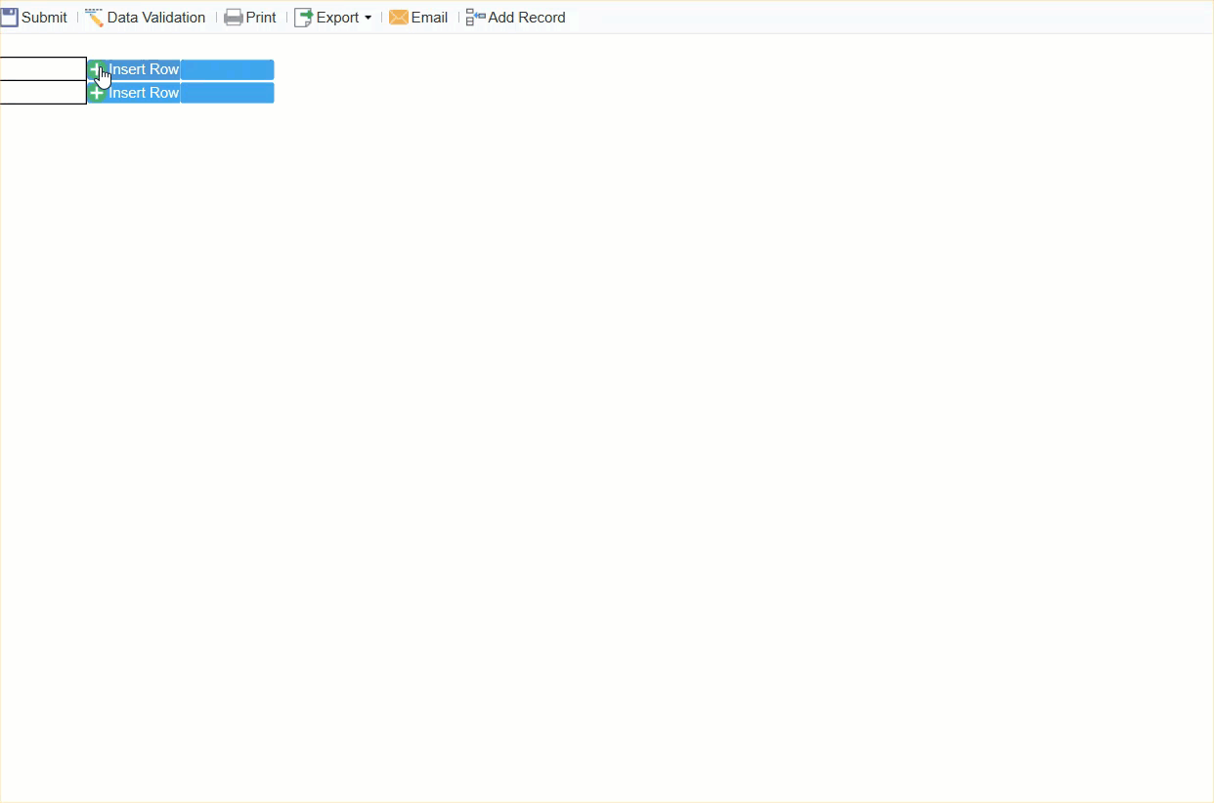Open the Export dropdown arrow
This screenshot has width=1214, height=803.
pos(368,18)
